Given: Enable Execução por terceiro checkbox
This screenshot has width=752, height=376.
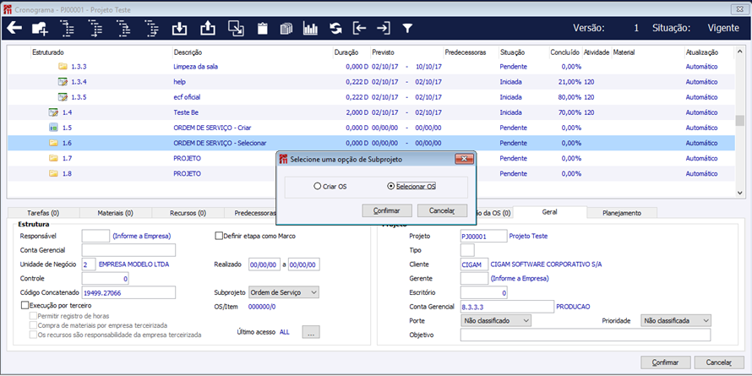Looking at the screenshot, I should (x=25, y=305).
